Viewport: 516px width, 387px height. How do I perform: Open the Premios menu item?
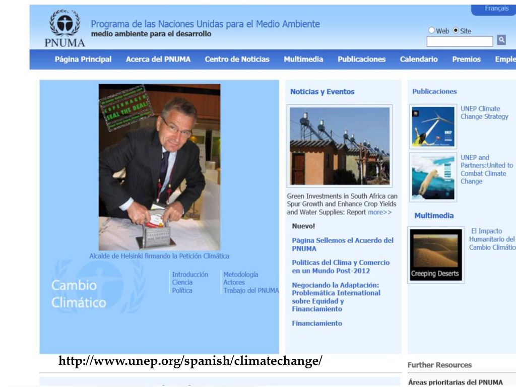coord(466,59)
